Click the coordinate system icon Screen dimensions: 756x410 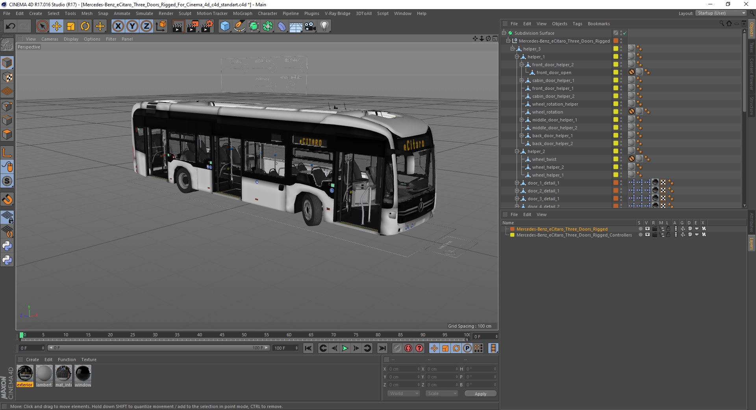pyautogui.click(x=161, y=26)
